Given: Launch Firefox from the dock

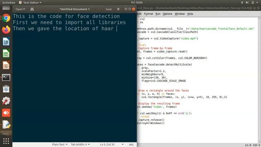Looking at the screenshot, I should (6, 30).
